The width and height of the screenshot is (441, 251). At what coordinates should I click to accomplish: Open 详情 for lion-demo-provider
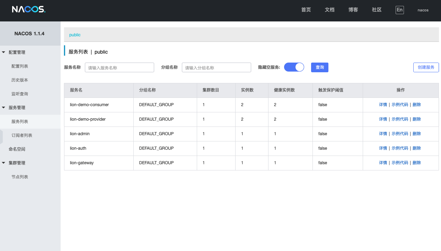[x=383, y=119]
